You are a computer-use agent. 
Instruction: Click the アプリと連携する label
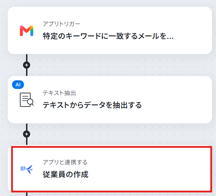coord(65,162)
